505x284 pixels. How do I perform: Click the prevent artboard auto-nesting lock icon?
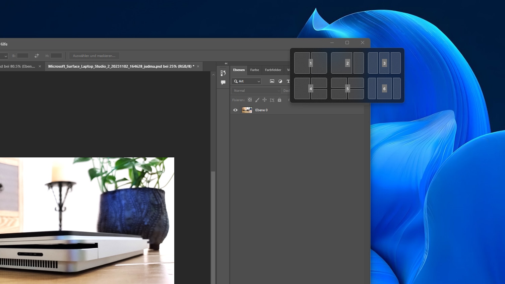[x=272, y=100]
